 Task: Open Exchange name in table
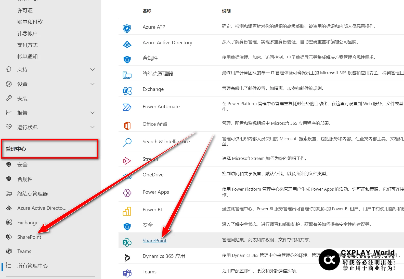pyautogui.click(x=153, y=89)
